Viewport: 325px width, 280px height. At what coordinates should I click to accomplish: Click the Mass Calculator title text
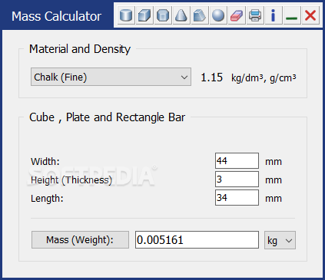(56, 16)
